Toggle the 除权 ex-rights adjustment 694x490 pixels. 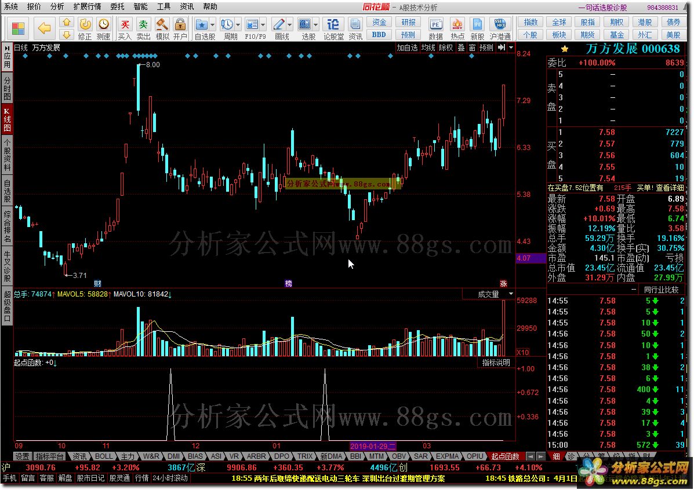(446, 47)
